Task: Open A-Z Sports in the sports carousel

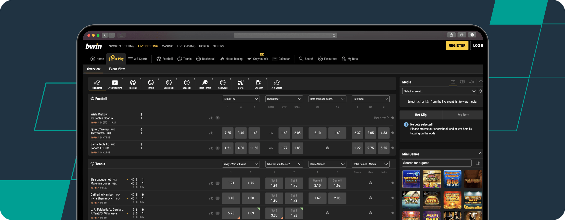Action: click(x=277, y=84)
